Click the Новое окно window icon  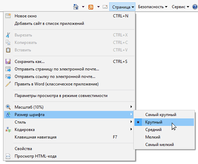(8, 16)
